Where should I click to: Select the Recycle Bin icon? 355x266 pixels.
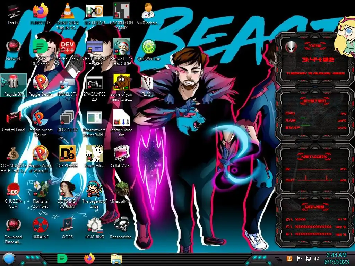coord(14,85)
